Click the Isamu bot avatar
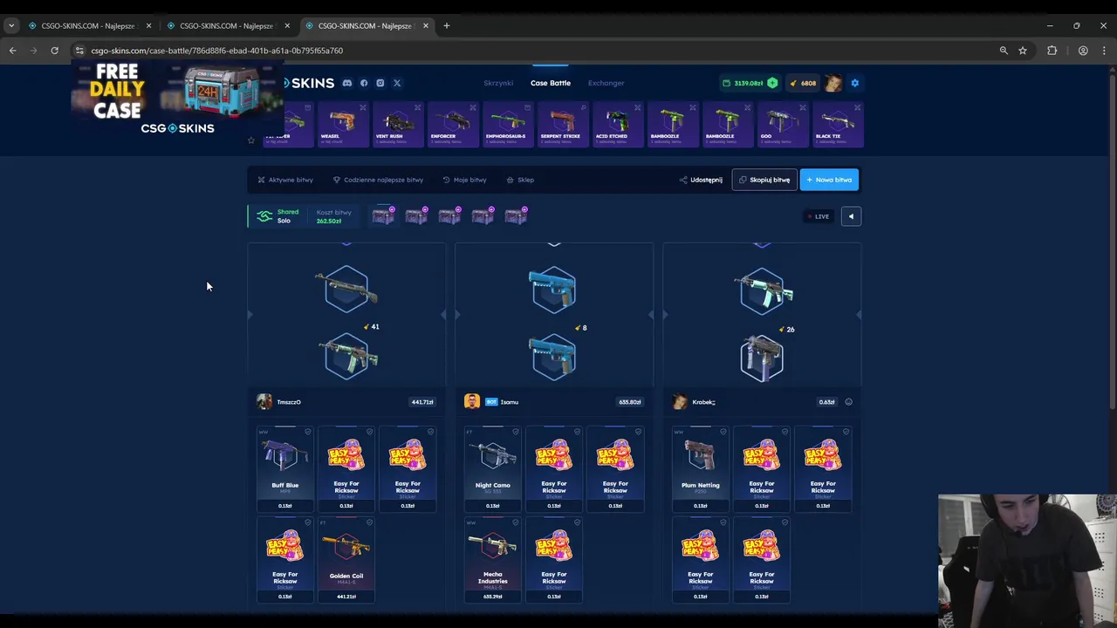1117x628 pixels. coord(472,401)
